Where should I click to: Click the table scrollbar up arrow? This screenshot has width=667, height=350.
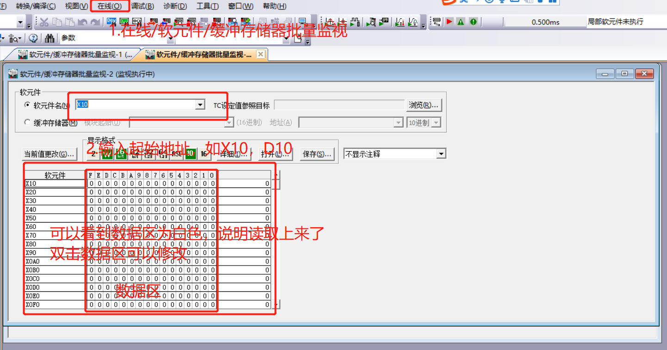276,175
